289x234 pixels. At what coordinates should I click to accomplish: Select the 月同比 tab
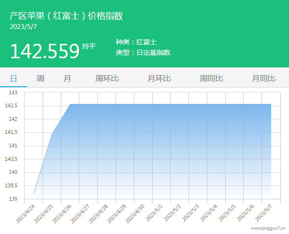(x=263, y=78)
